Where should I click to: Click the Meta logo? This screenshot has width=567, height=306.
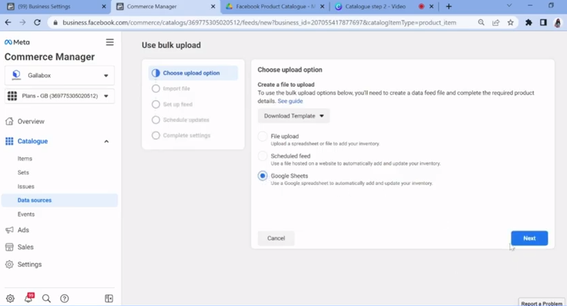click(17, 42)
